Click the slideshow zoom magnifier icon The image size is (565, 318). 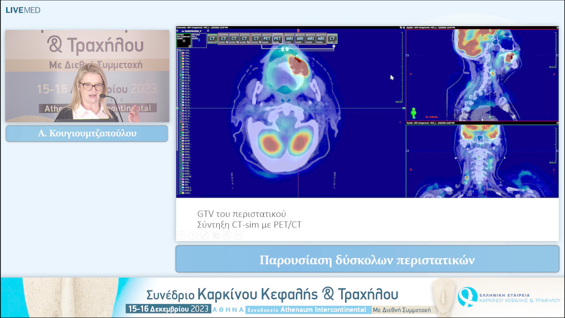tap(227, 235)
